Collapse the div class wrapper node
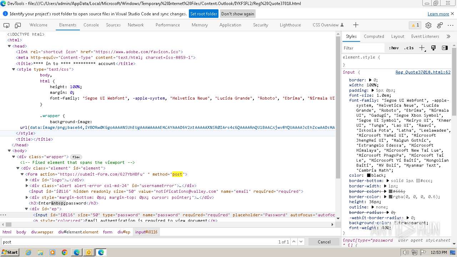 click(14, 157)
